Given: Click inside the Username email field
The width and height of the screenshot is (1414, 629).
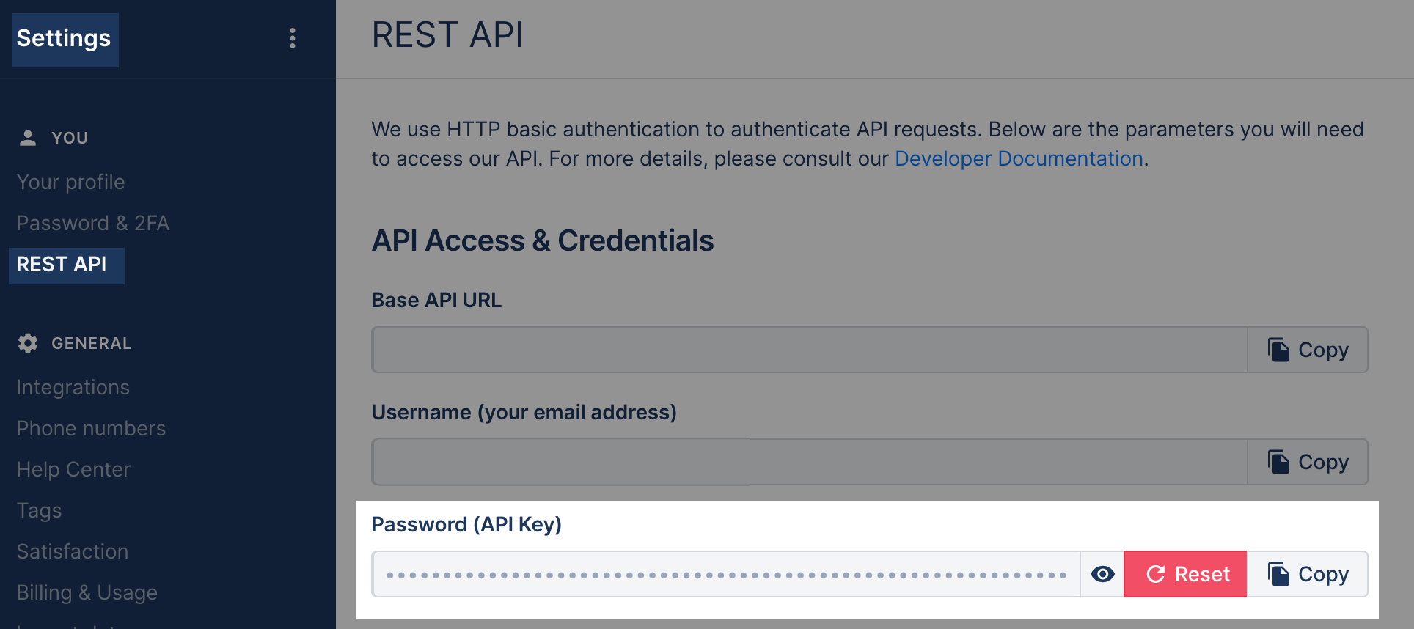Looking at the screenshot, I should 810,462.
